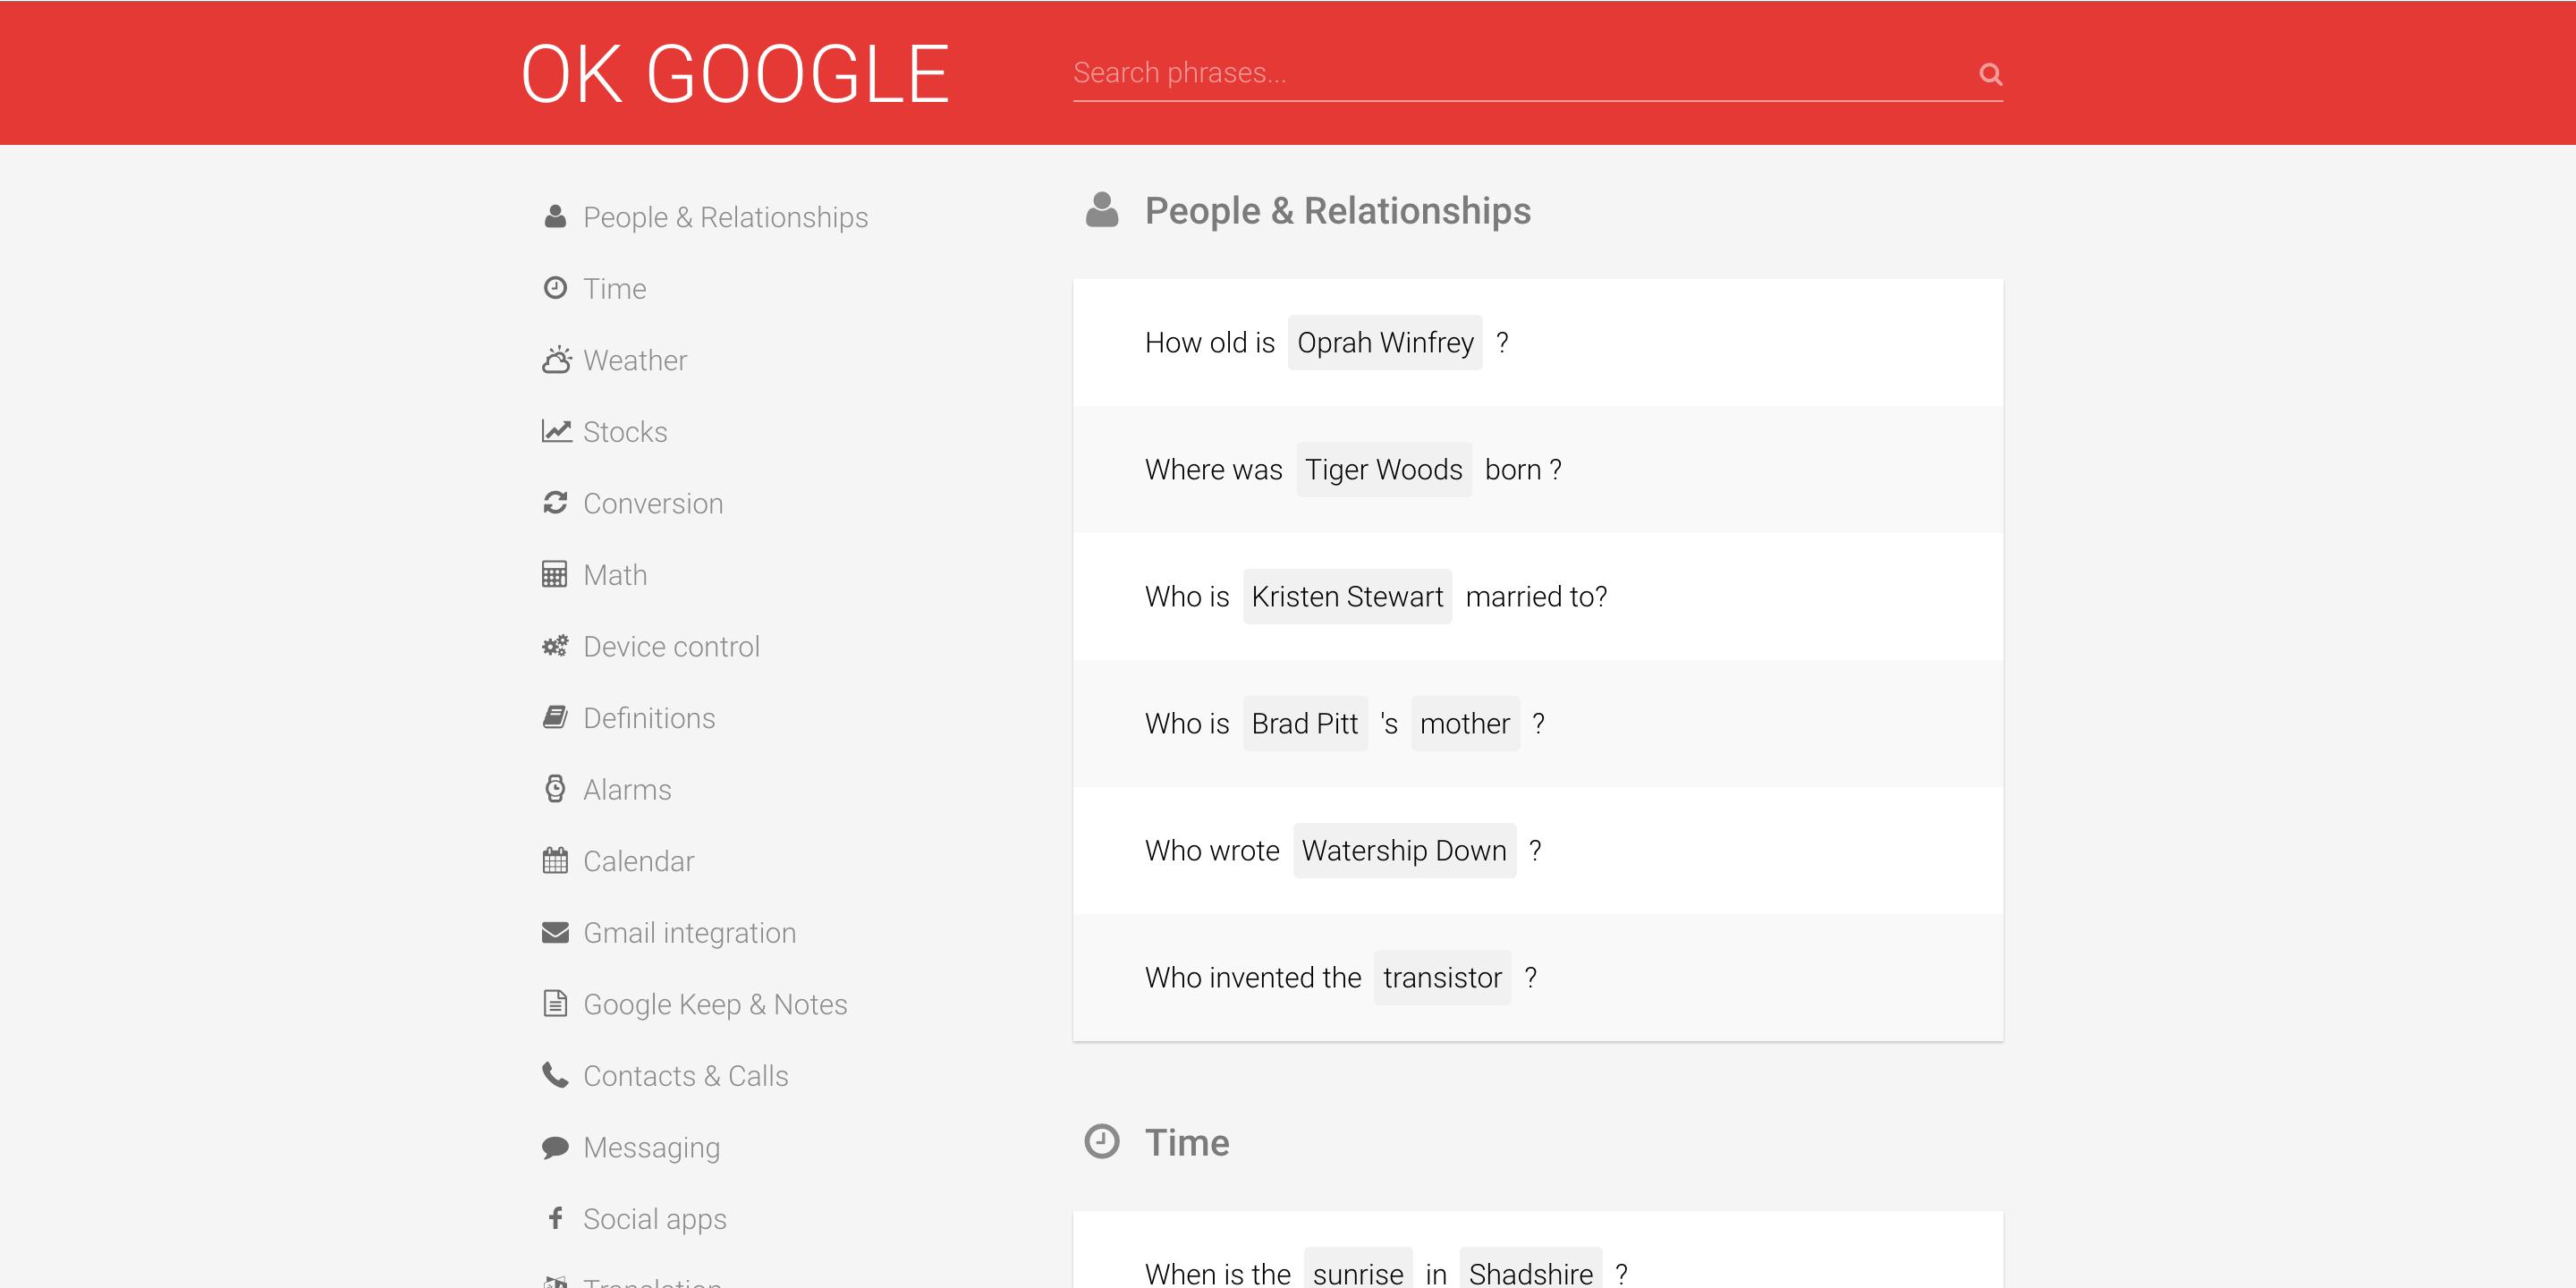Click the Contacts & Calls phone icon
The width and height of the screenshot is (2576, 1288).
coord(555,1075)
